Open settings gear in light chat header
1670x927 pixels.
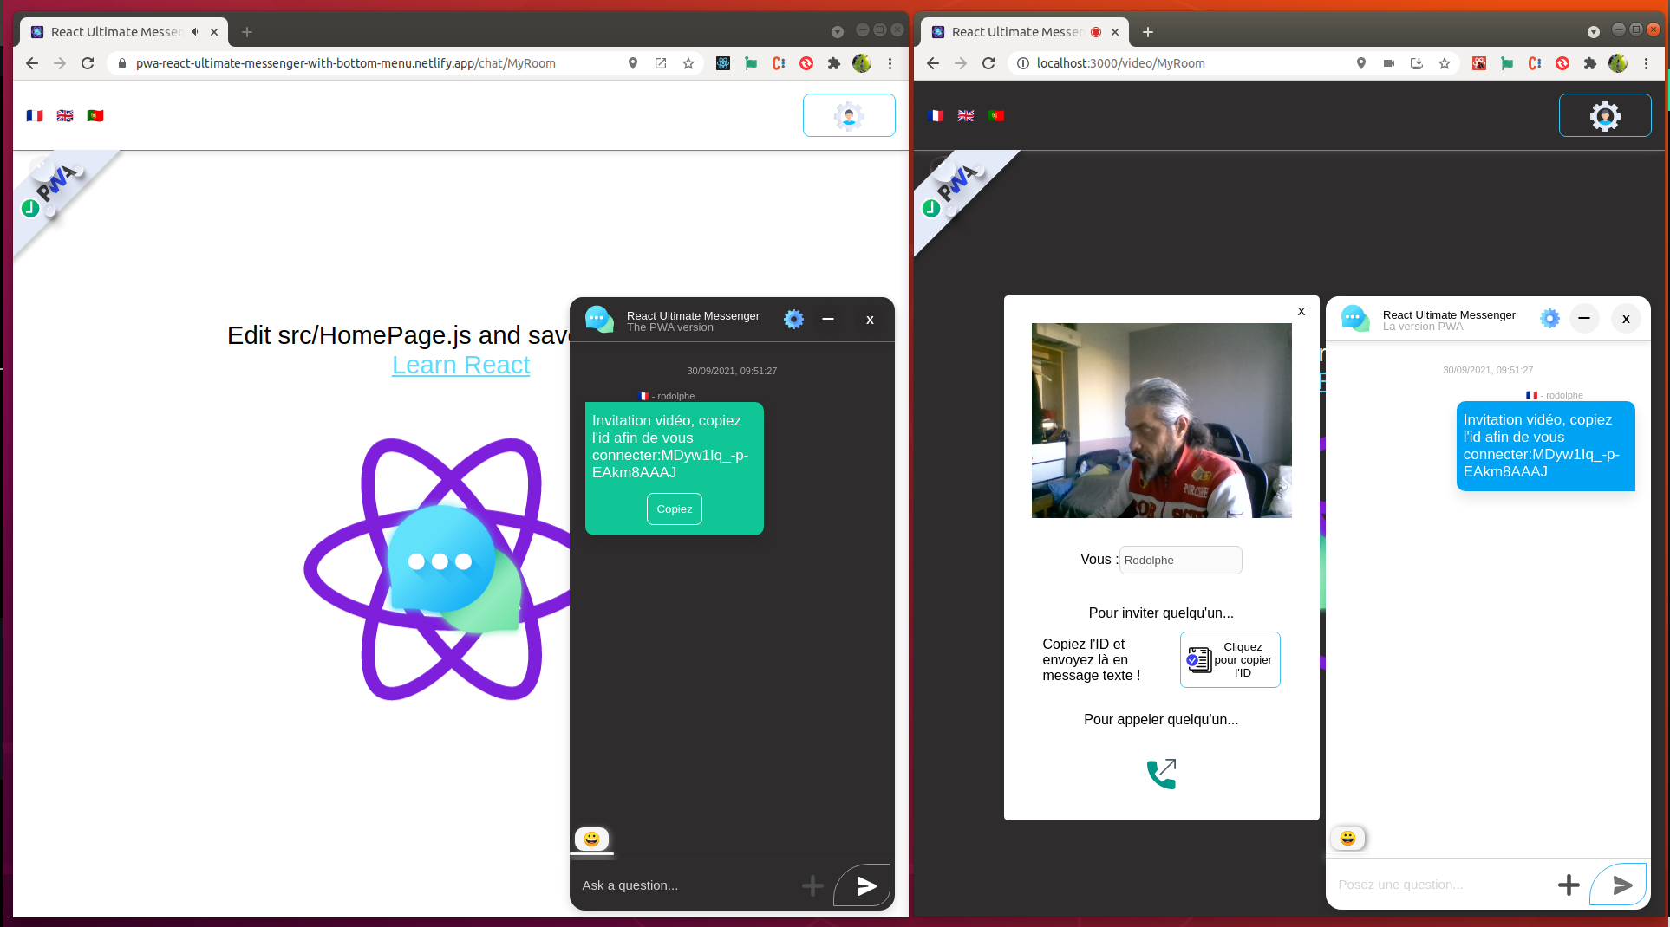pos(1549,319)
